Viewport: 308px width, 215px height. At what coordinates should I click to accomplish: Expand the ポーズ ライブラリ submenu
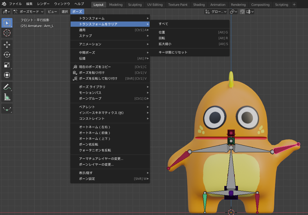point(110,87)
